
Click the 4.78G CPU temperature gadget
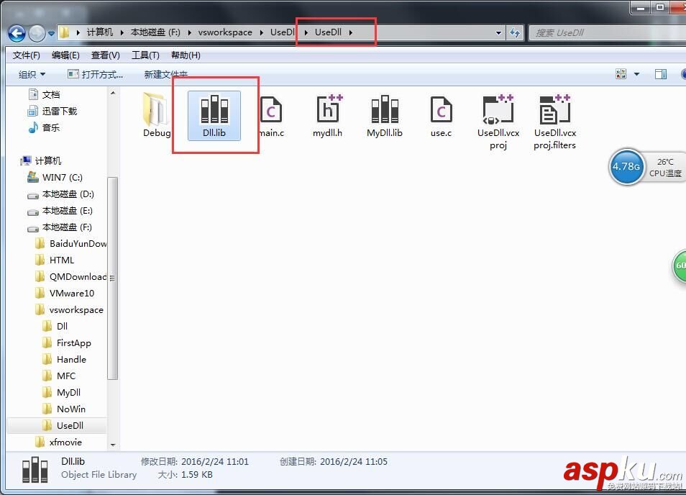pyautogui.click(x=626, y=167)
